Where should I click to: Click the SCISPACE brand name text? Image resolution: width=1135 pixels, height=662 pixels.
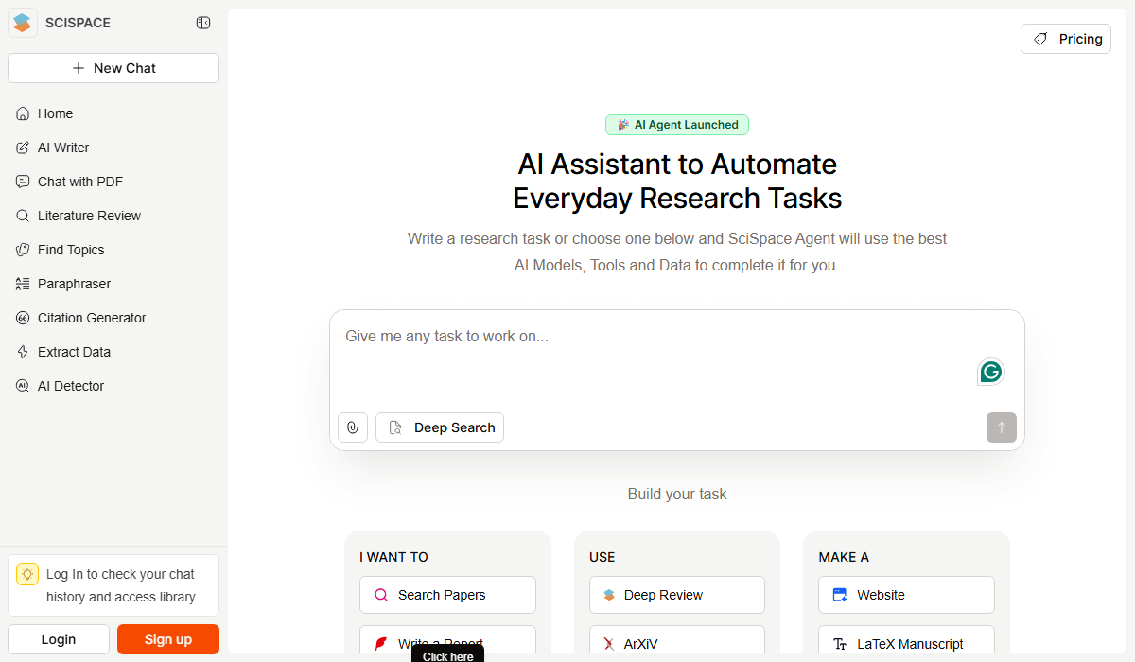(78, 23)
